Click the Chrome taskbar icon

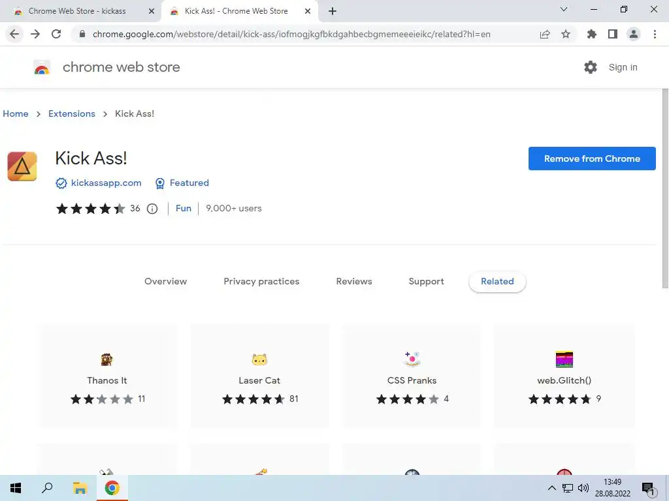[112, 488]
